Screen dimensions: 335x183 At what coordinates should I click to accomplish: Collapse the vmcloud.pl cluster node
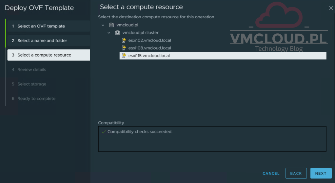tap(109, 33)
